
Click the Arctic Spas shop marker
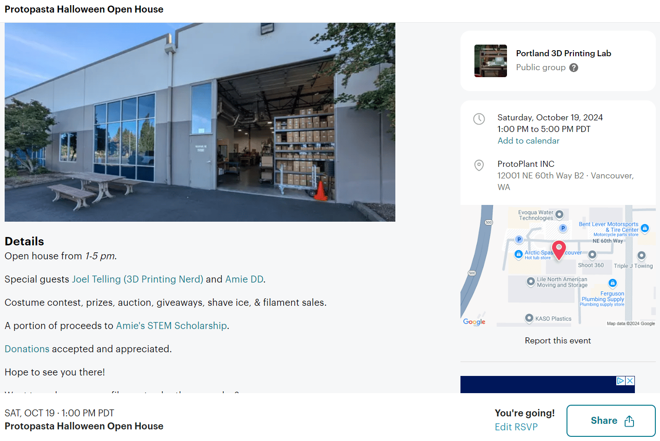pyautogui.click(x=519, y=254)
